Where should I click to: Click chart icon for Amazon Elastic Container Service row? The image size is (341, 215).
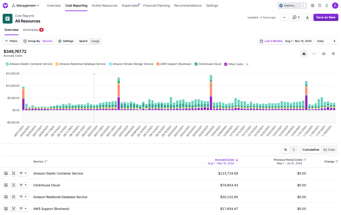[6, 173]
